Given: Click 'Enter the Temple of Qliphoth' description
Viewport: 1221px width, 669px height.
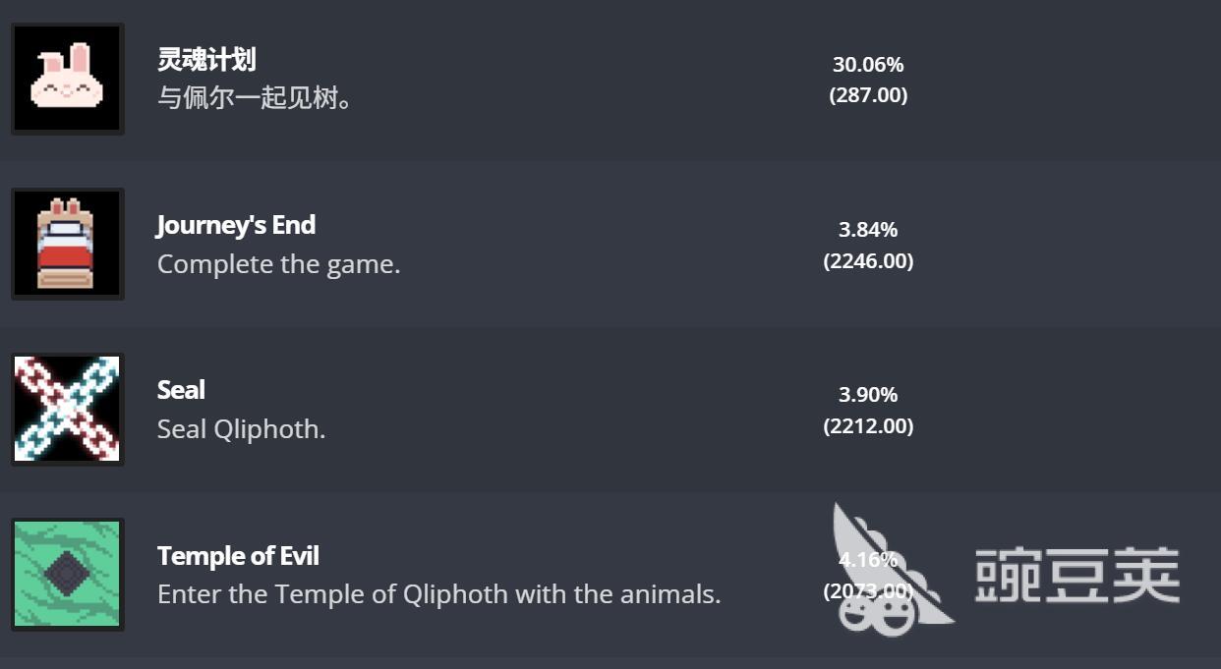Looking at the screenshot, I should coord(439,594).
